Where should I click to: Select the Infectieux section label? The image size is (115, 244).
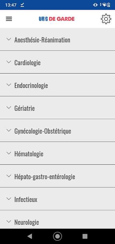26,199
